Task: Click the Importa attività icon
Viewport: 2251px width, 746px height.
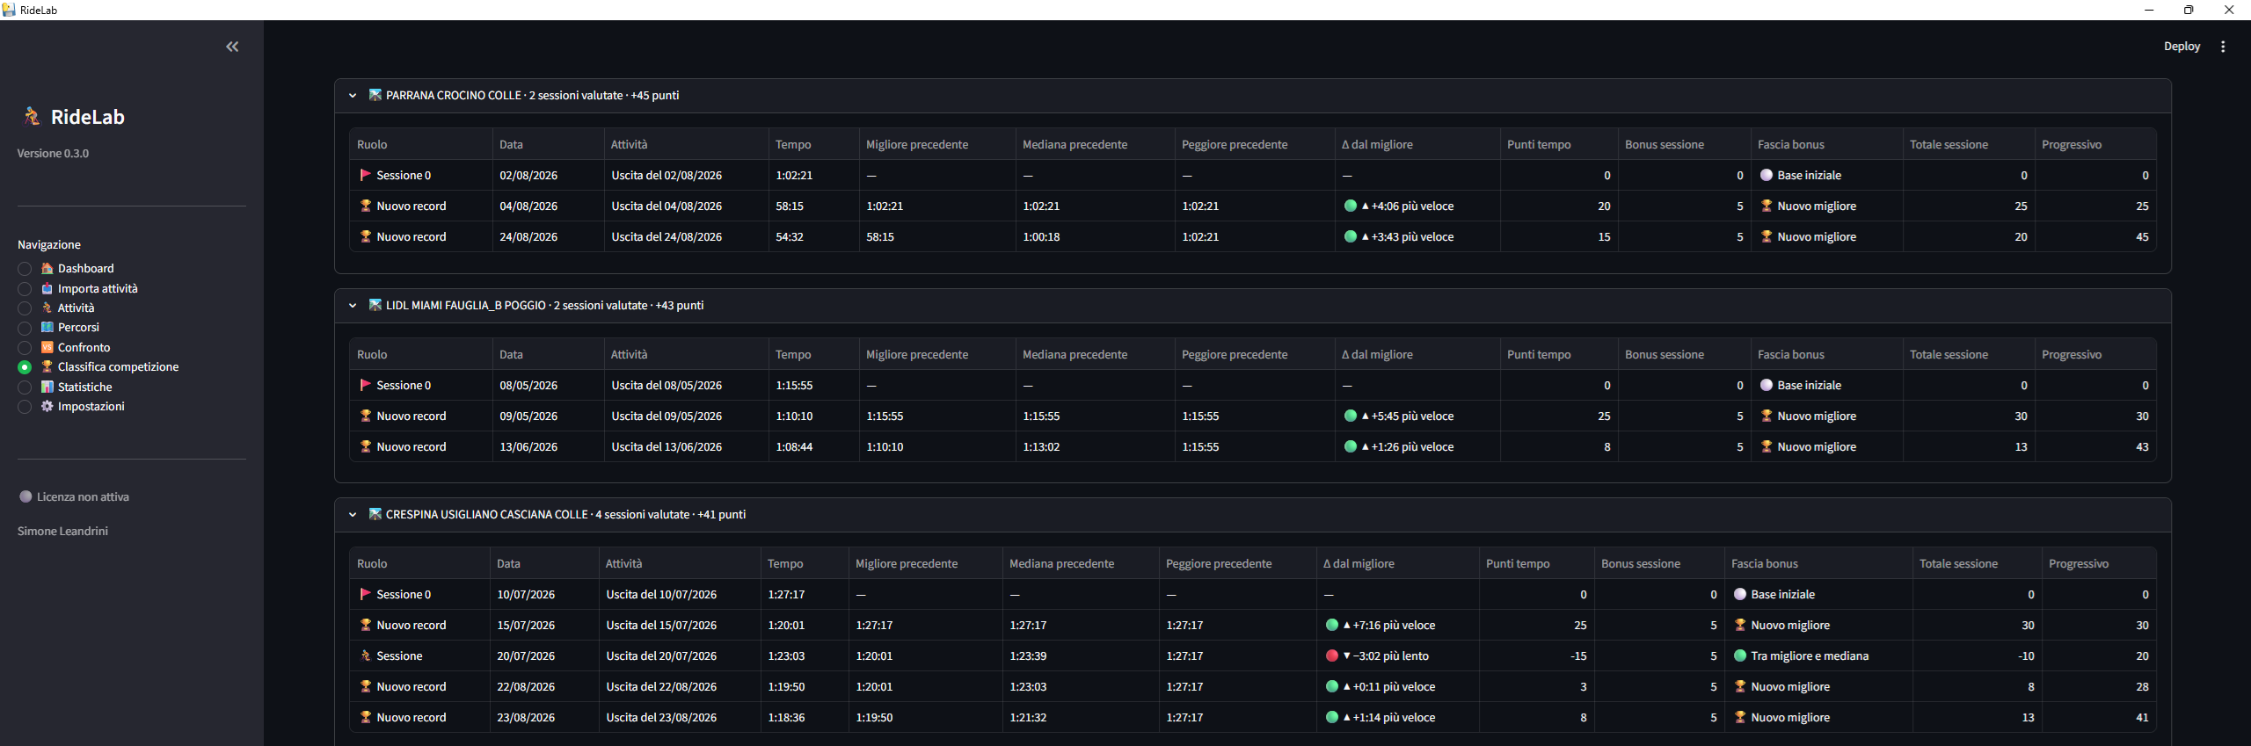Action: (47, 288)
